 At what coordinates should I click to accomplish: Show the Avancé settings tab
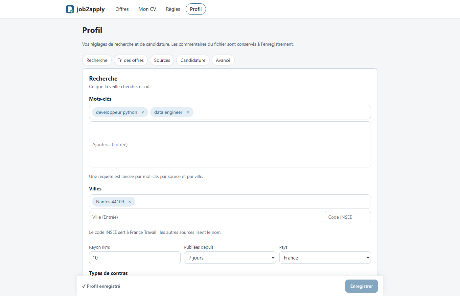coord(223,60)
